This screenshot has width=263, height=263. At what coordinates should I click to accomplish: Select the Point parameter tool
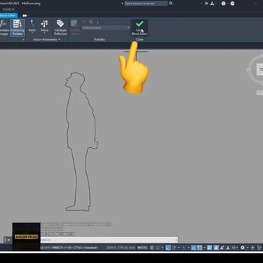[32, 27]
